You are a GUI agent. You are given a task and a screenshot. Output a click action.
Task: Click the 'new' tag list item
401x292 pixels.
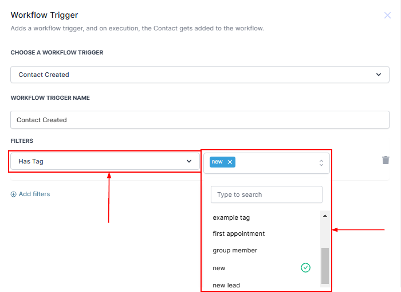tap(219, 268)
